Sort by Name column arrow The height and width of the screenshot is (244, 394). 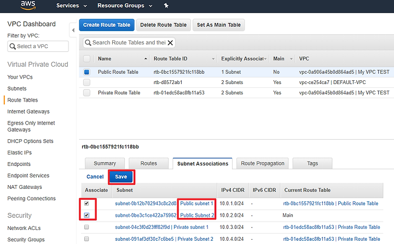pyautogui.click(x=146, y=59)
